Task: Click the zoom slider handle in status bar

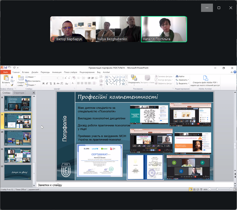Action: [217, 189]
